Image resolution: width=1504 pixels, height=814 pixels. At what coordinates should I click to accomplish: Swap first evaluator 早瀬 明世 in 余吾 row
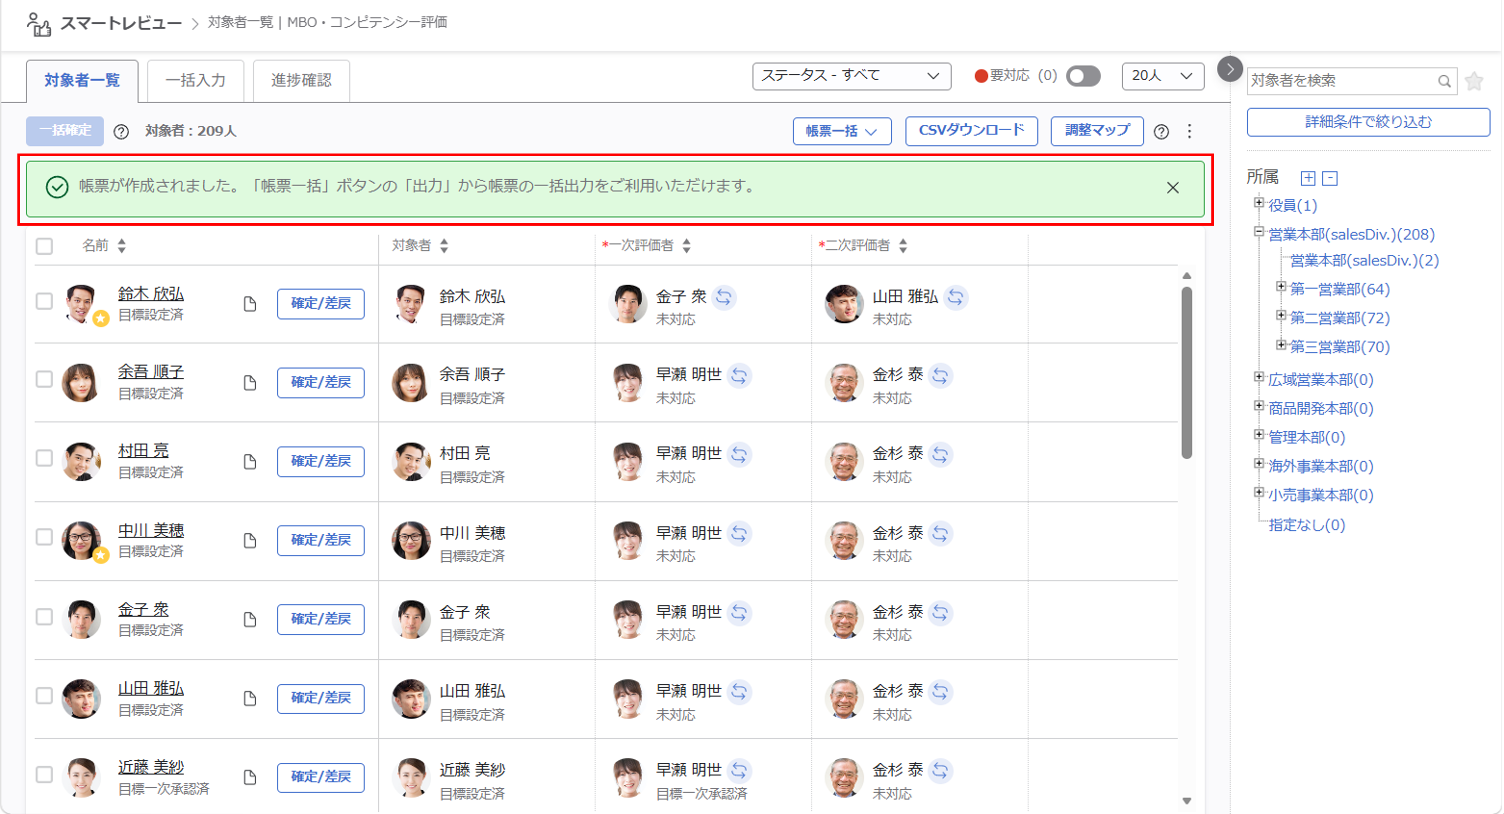click(739, 375)
